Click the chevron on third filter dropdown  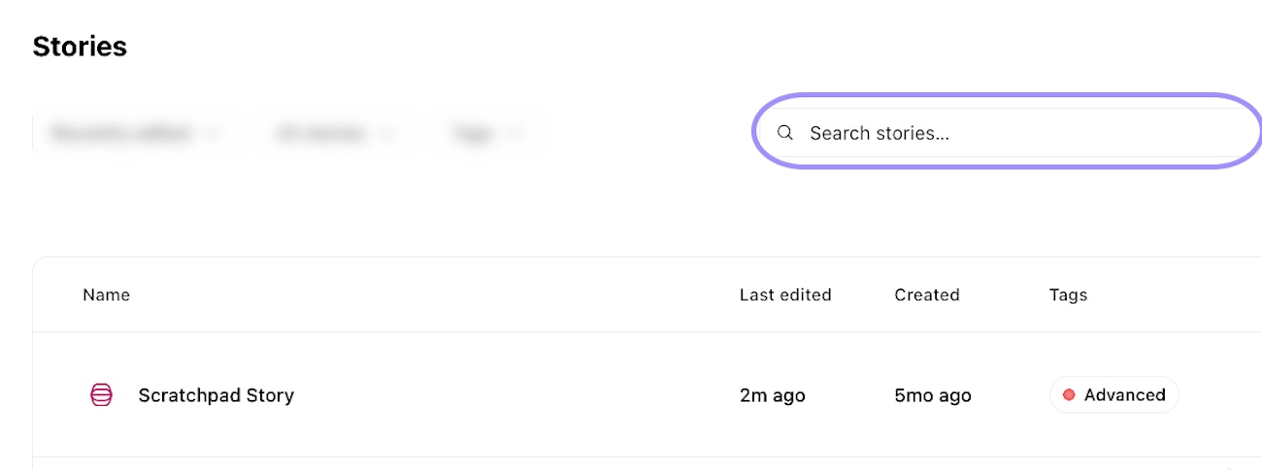515,133
